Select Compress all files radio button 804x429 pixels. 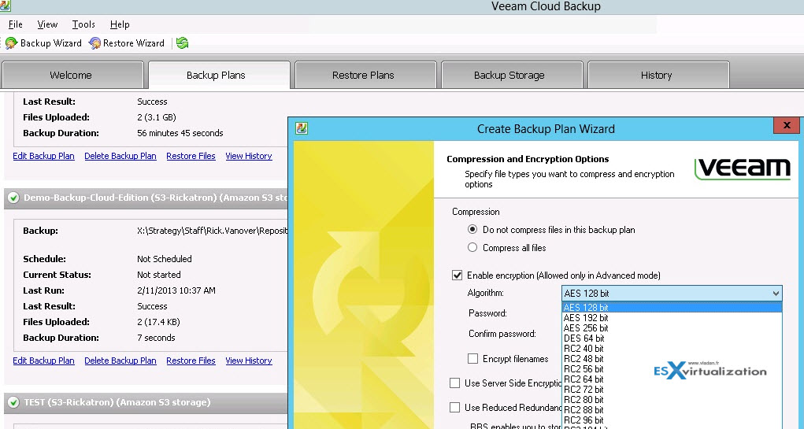pos(472,247)
